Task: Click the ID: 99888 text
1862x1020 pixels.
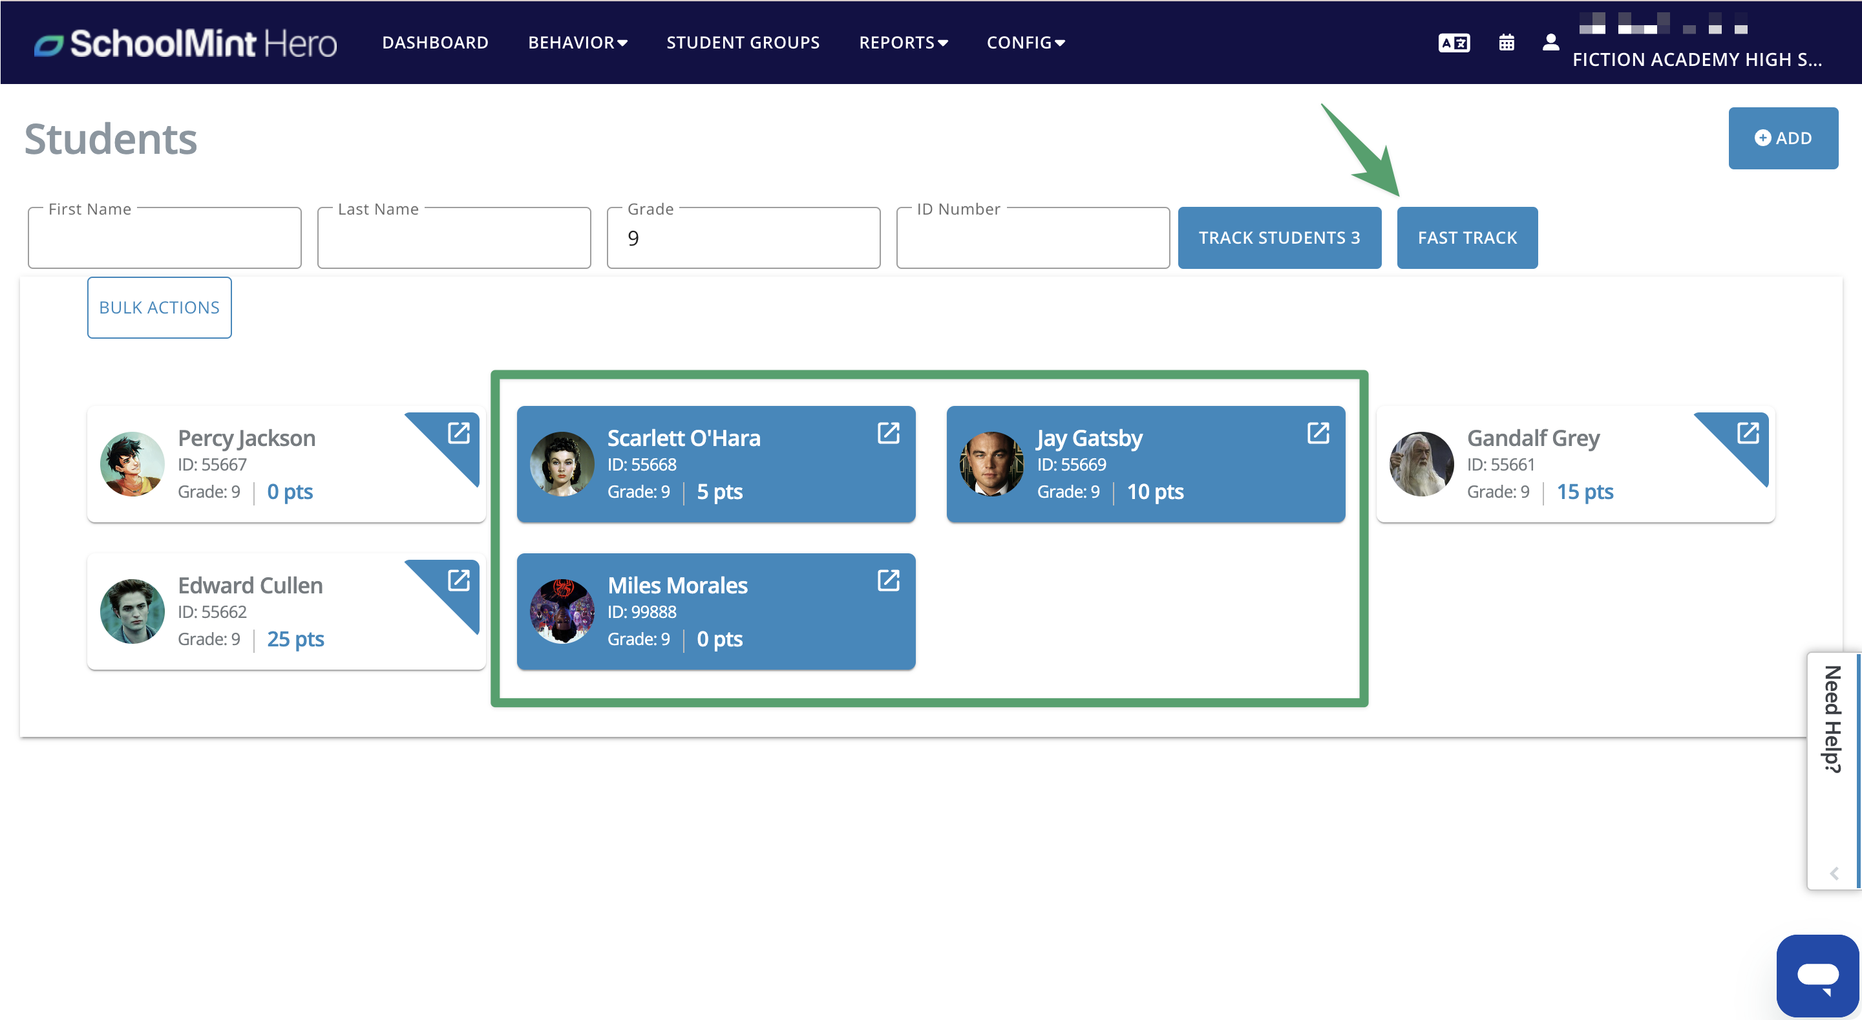Action: pyautogui.click(x=642, y=611)
